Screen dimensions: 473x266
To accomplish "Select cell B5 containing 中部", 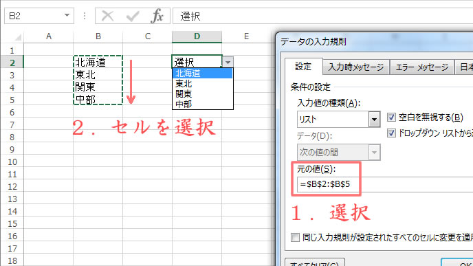I will coord(98,99).
